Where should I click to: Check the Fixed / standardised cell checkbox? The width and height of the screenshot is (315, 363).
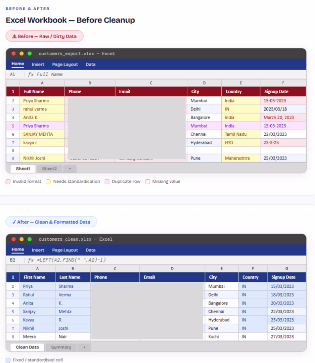click(8, 360)
